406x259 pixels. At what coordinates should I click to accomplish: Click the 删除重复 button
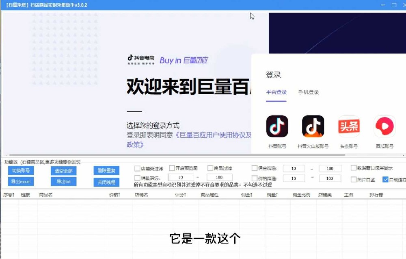(x=106, y=171)
